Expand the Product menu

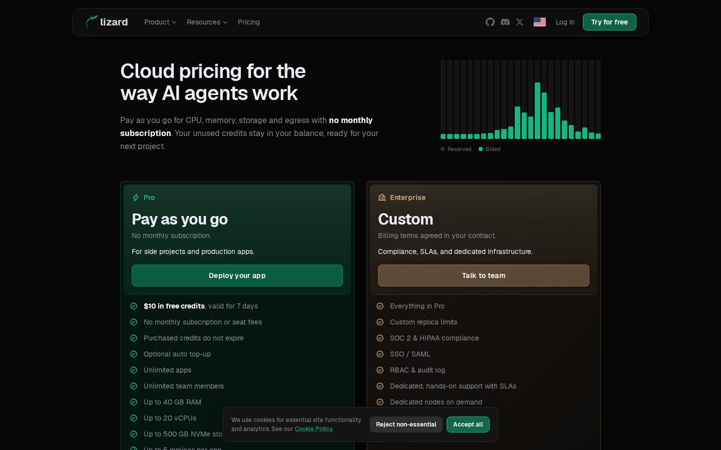coord(160,22)
